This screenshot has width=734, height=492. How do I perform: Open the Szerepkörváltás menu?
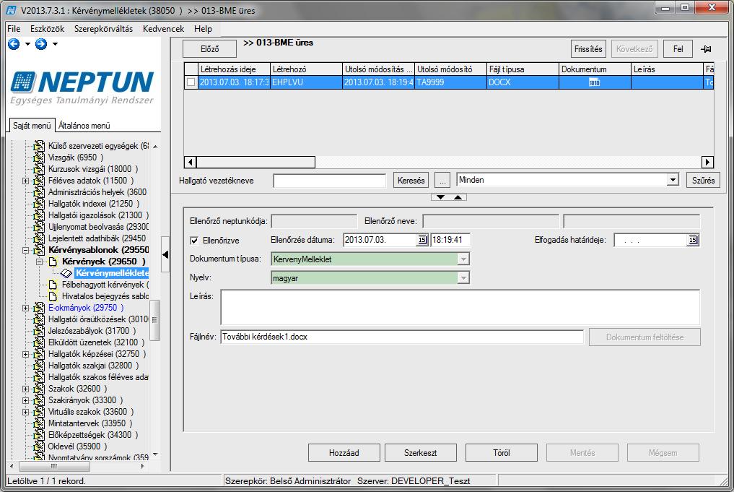[x=103, y=29]
